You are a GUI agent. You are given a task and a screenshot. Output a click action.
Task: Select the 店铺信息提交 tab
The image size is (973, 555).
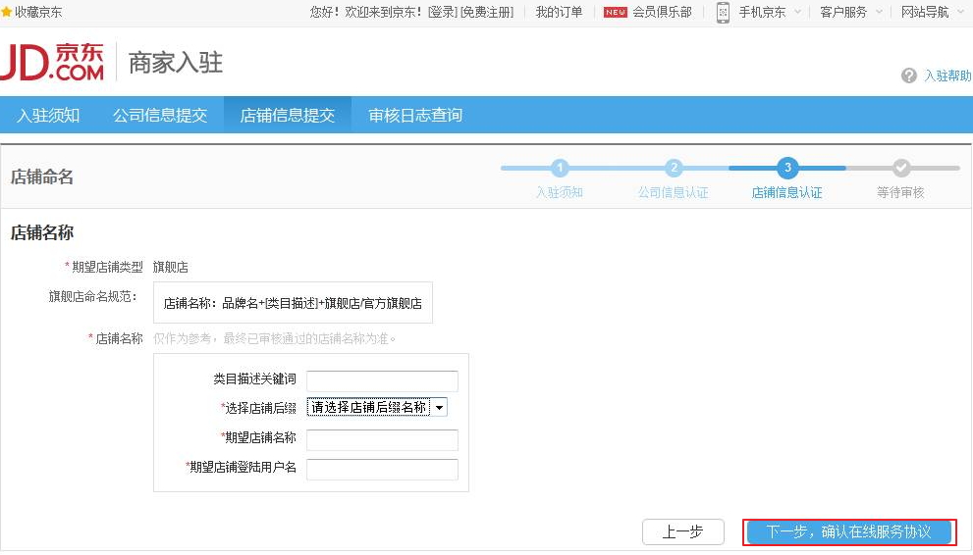[288, 115]
